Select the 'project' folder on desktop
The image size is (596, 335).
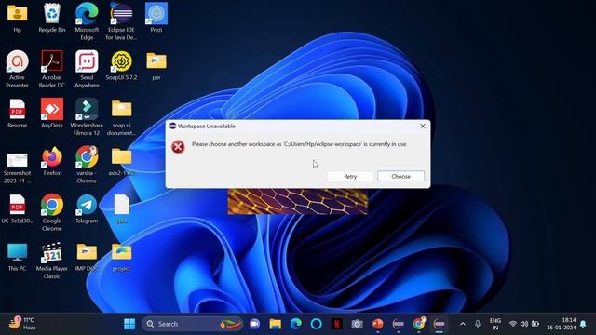[121, 257]
